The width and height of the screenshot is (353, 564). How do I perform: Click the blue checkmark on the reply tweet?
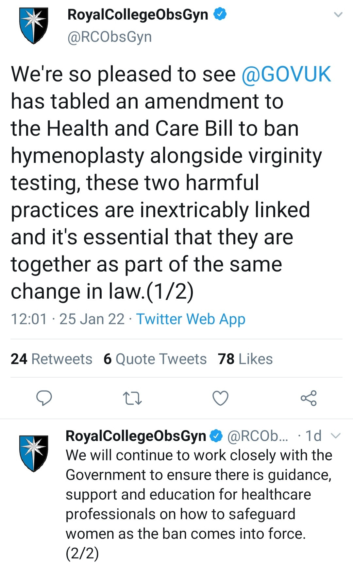(216, 435)
